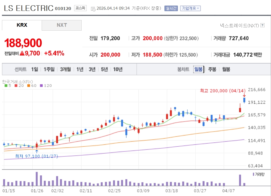271x196 pixels.
Task: Click the 시가 value 200,000
Action: (x=110, y=55)
